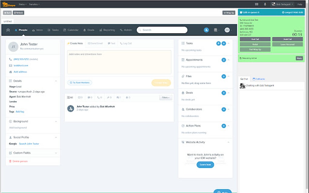Mute the active call recording
This screenshot has width=309, height=193.
point(299,58)
